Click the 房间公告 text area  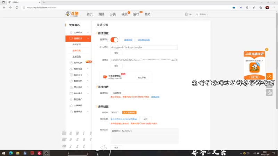[144, 136]
